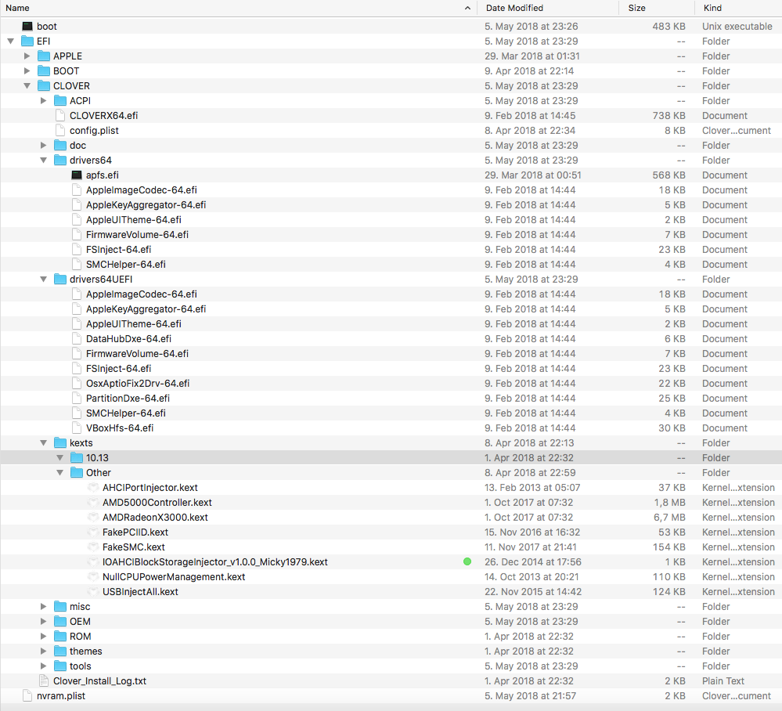Click the green tag dot on IOAHCIBlockStorageInjector
This screenshot has width=782, height=711.
coord(467,561)
